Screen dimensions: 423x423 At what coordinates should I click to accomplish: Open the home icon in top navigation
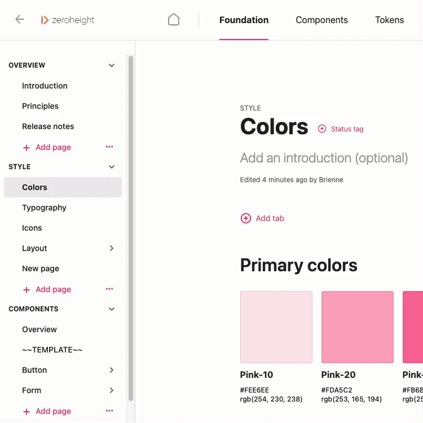click(174, 19)
